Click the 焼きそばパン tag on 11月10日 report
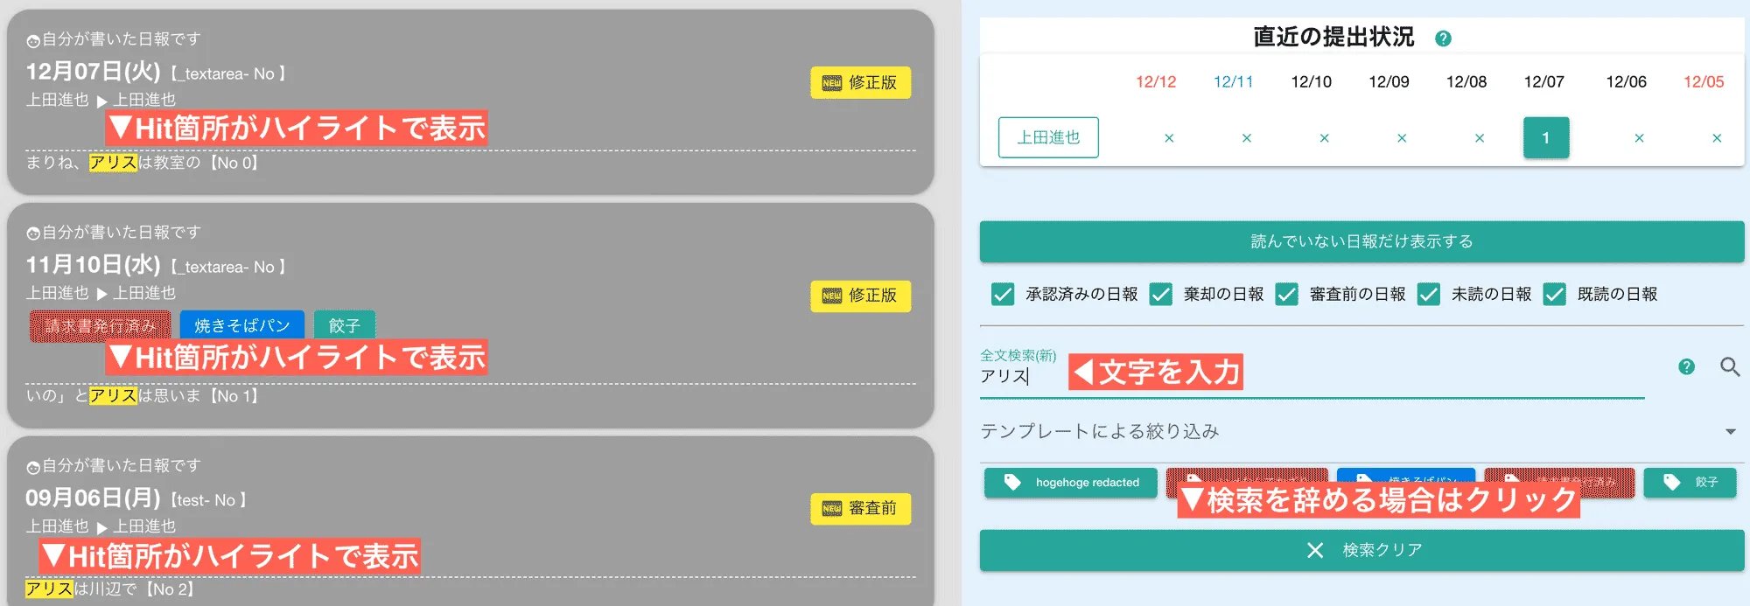The image size is (1750, 606). pyautogui.click(x=242, y=326)
